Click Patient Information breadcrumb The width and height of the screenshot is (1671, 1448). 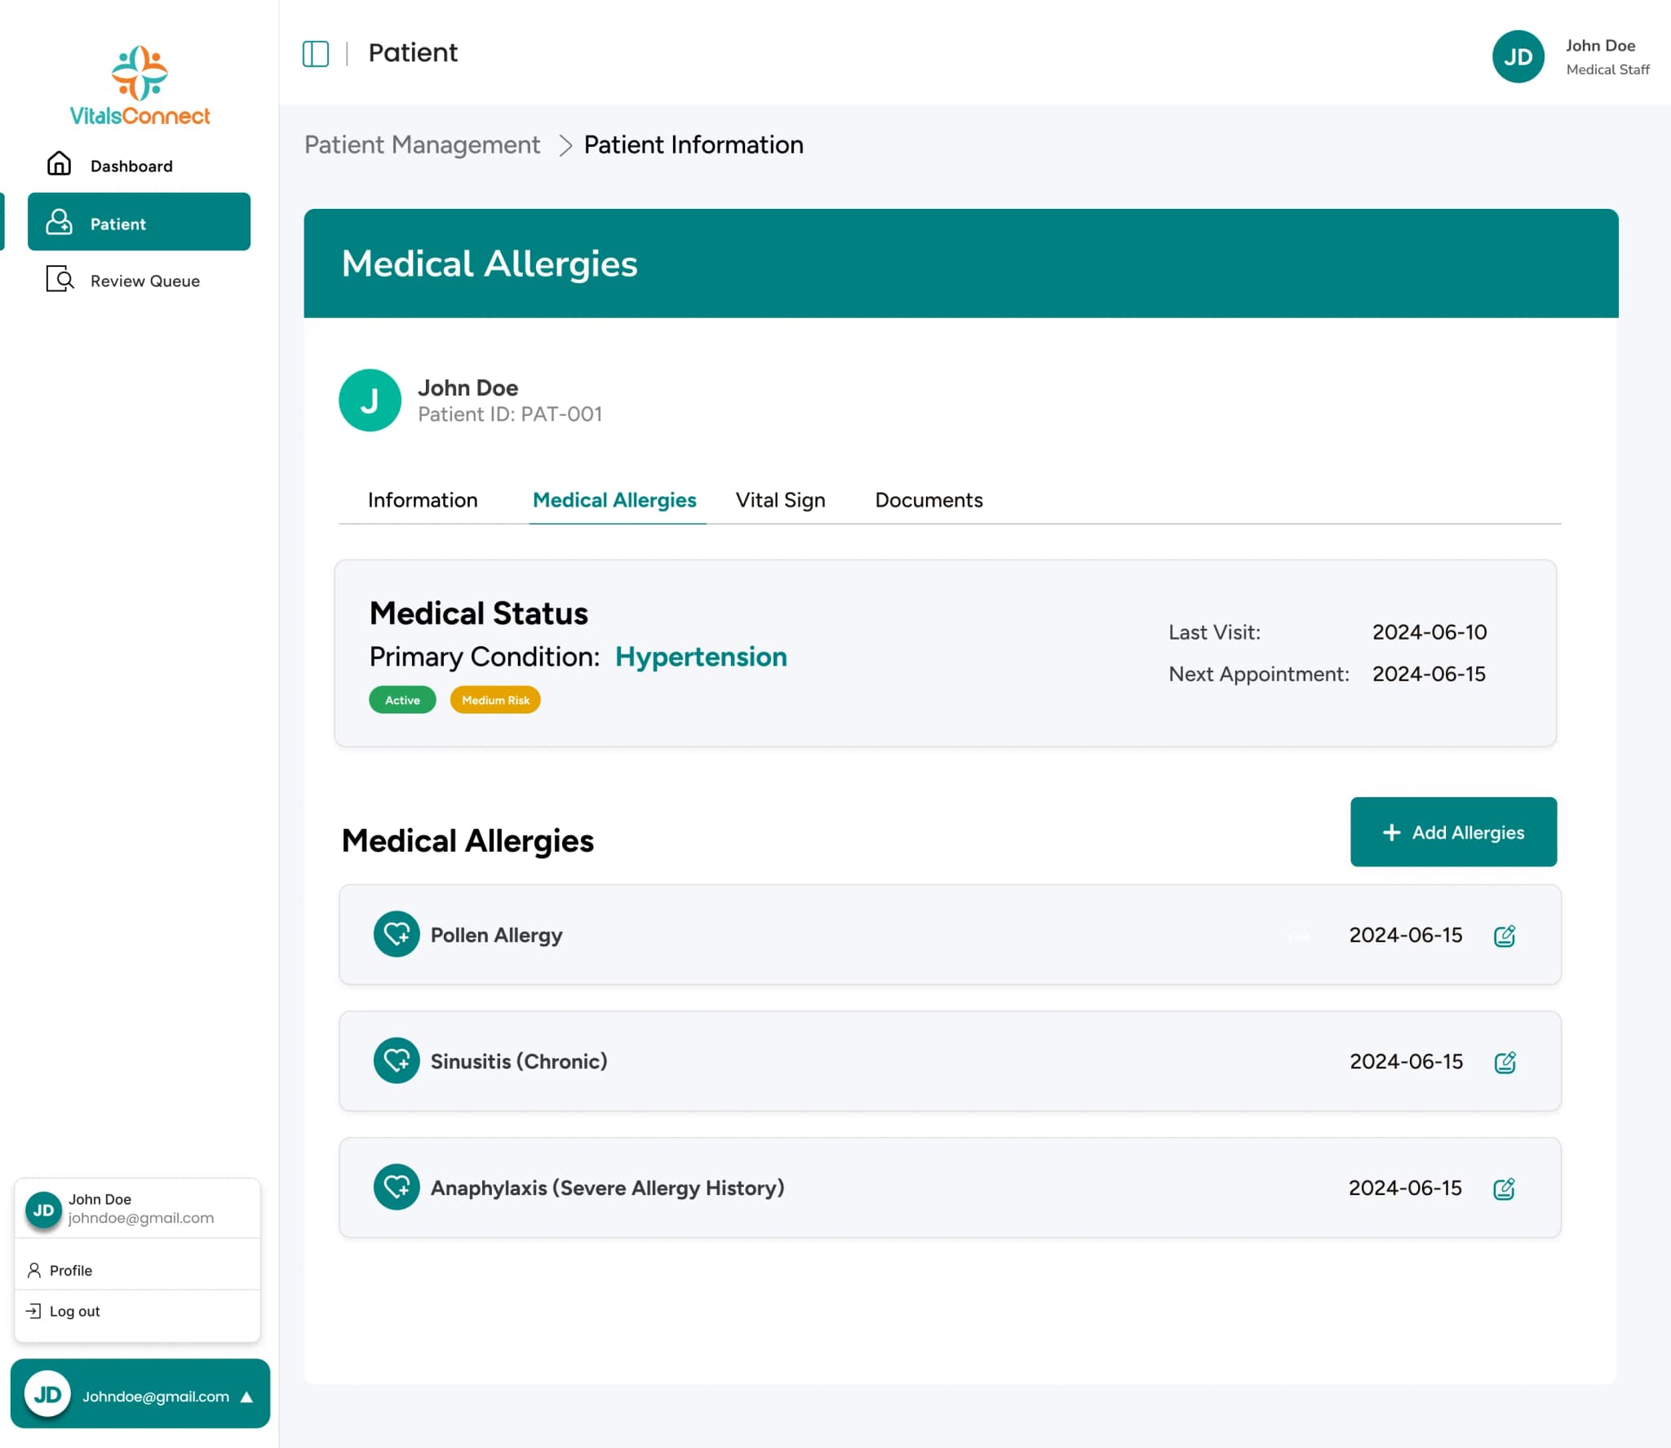point(694,145)
